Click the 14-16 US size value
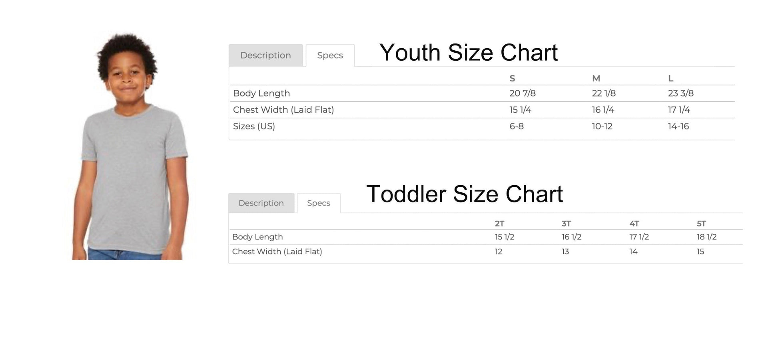The height and width of the screenshot is (364, 778). point(678,127)
